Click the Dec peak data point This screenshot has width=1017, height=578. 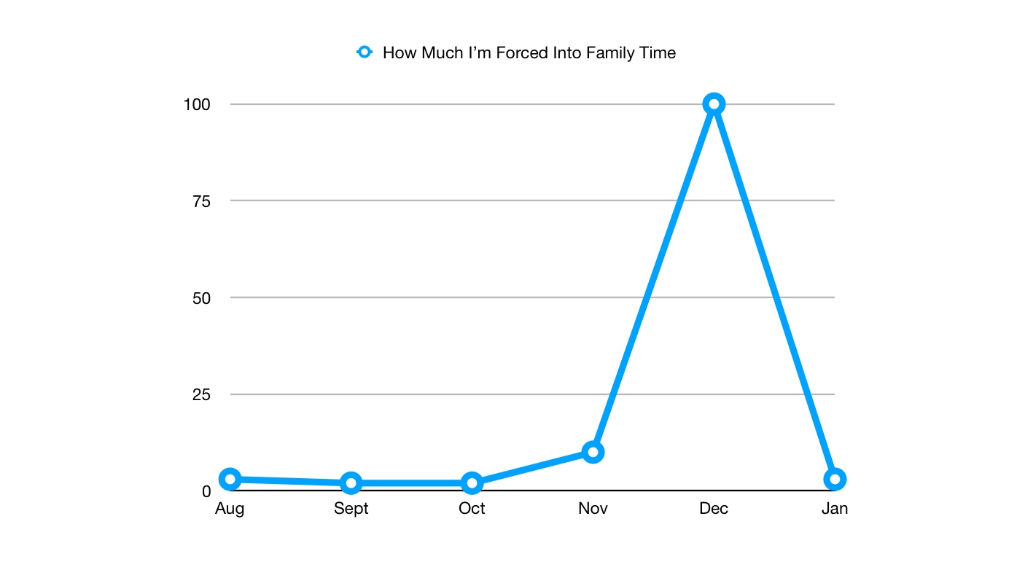[714, 104]
